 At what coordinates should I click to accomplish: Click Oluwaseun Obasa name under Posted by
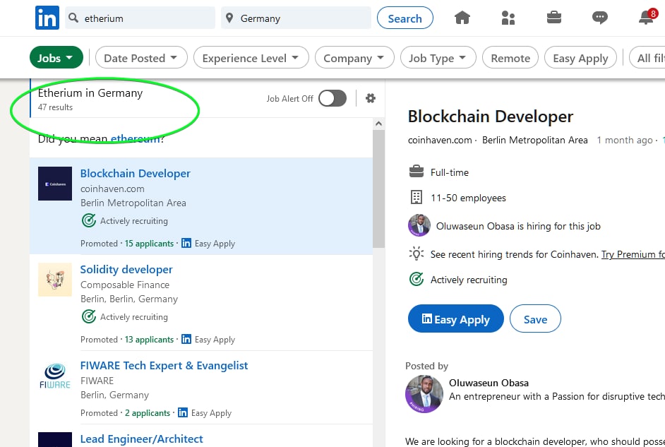(x=489, y=383)
